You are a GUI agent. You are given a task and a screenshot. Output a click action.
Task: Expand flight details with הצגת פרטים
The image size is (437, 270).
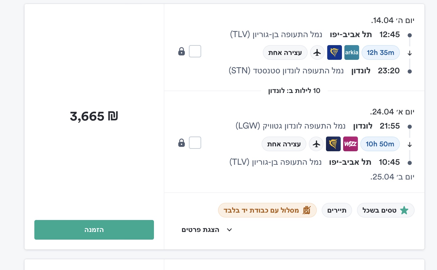pos(201,230)
